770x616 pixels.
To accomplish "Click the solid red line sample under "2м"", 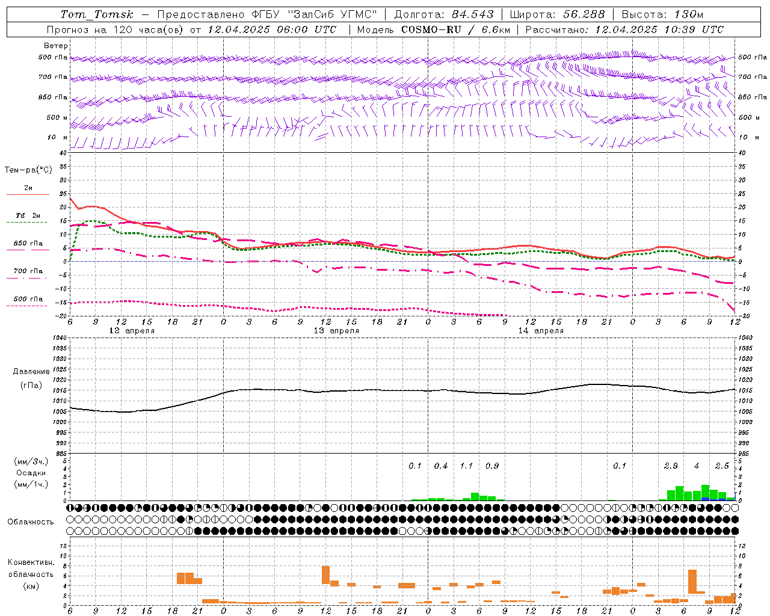I will tap(28, 195).
